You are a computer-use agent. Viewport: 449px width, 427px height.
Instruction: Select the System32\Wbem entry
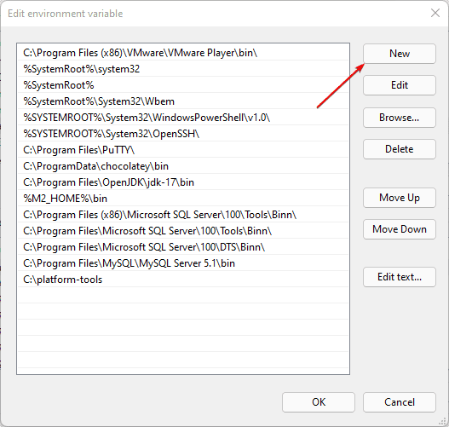tap(183, 101)
